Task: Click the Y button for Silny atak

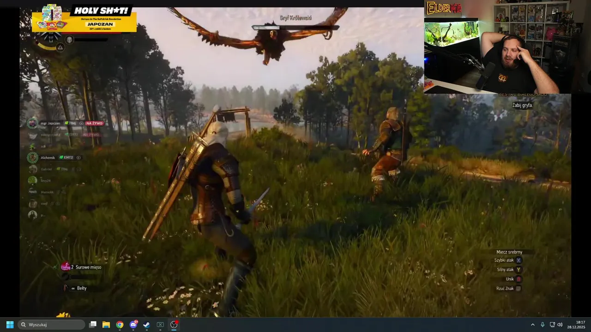Action: coord(519,270)
